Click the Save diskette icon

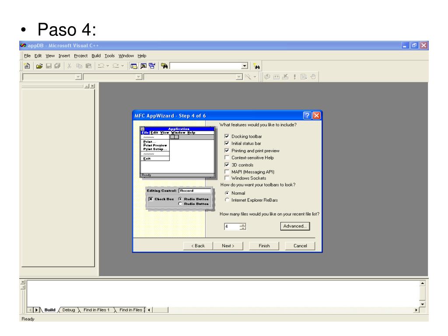(x=49, y=66)
